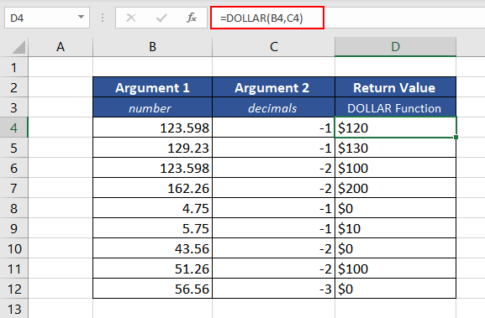Screen dimensions: 485x318
Task: Select row 7 header
Action: (x=14, y=188)
